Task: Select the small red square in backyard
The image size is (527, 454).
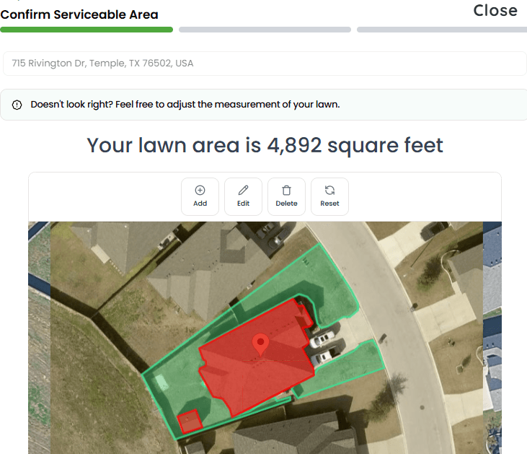Action: pyautogui.click(x=189, y=421)
